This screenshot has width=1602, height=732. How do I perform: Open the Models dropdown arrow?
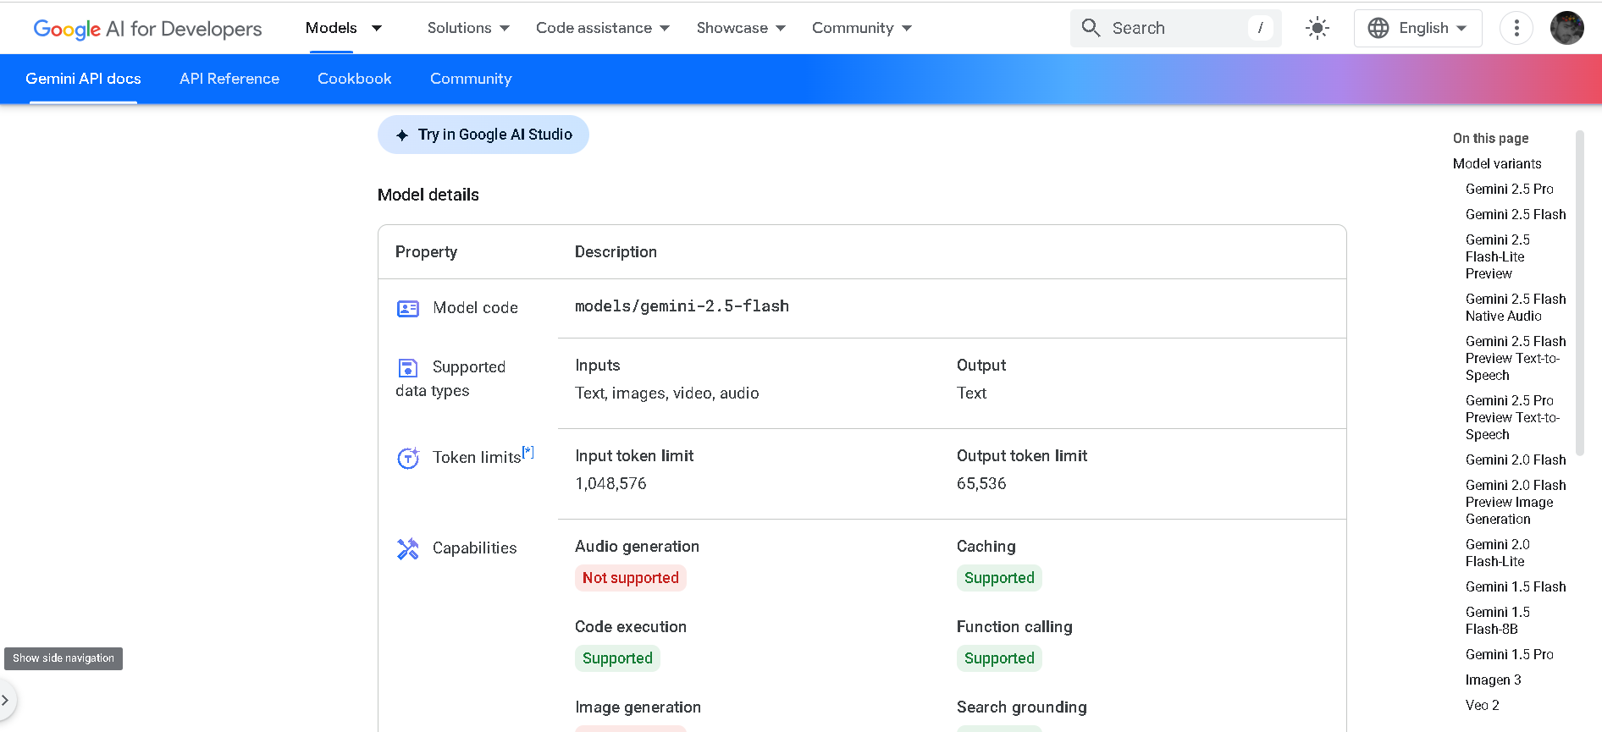click(377, 28)
